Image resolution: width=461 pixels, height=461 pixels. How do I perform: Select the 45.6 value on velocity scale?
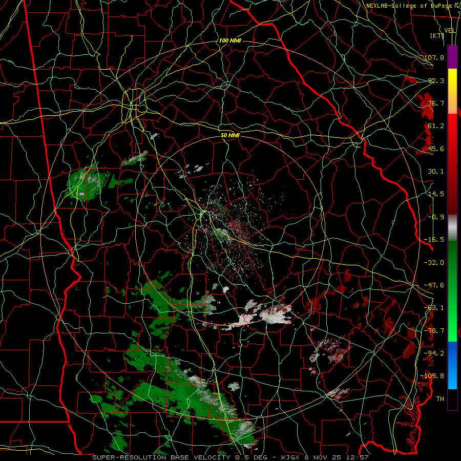tap(436, 149)
